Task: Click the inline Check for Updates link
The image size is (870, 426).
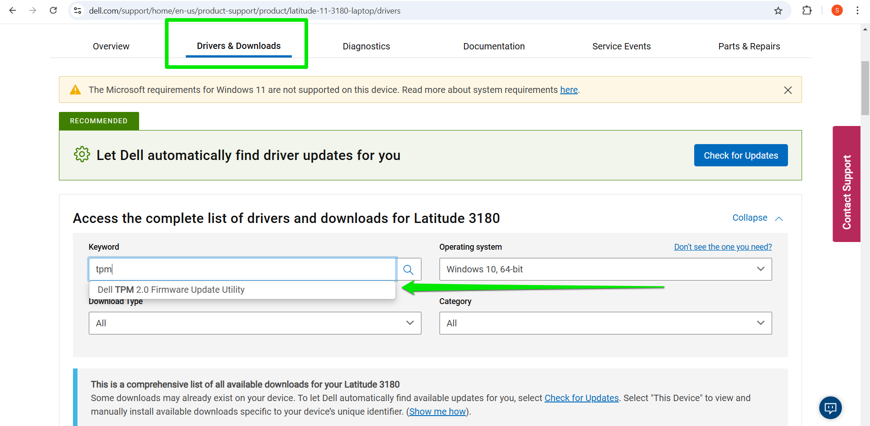Action: 581,398
